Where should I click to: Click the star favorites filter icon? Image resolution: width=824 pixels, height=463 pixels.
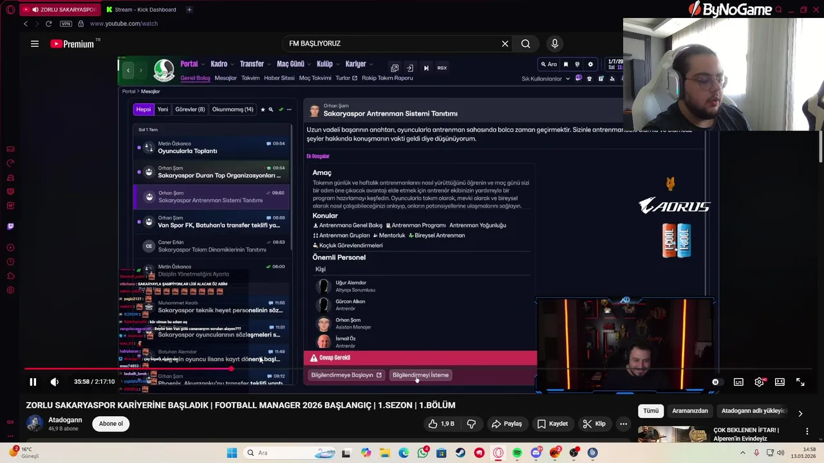tap(263, 110)
